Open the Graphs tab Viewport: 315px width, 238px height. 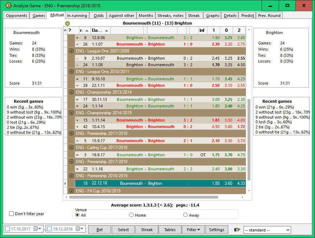pyautogui.click(x=213, y=16)
